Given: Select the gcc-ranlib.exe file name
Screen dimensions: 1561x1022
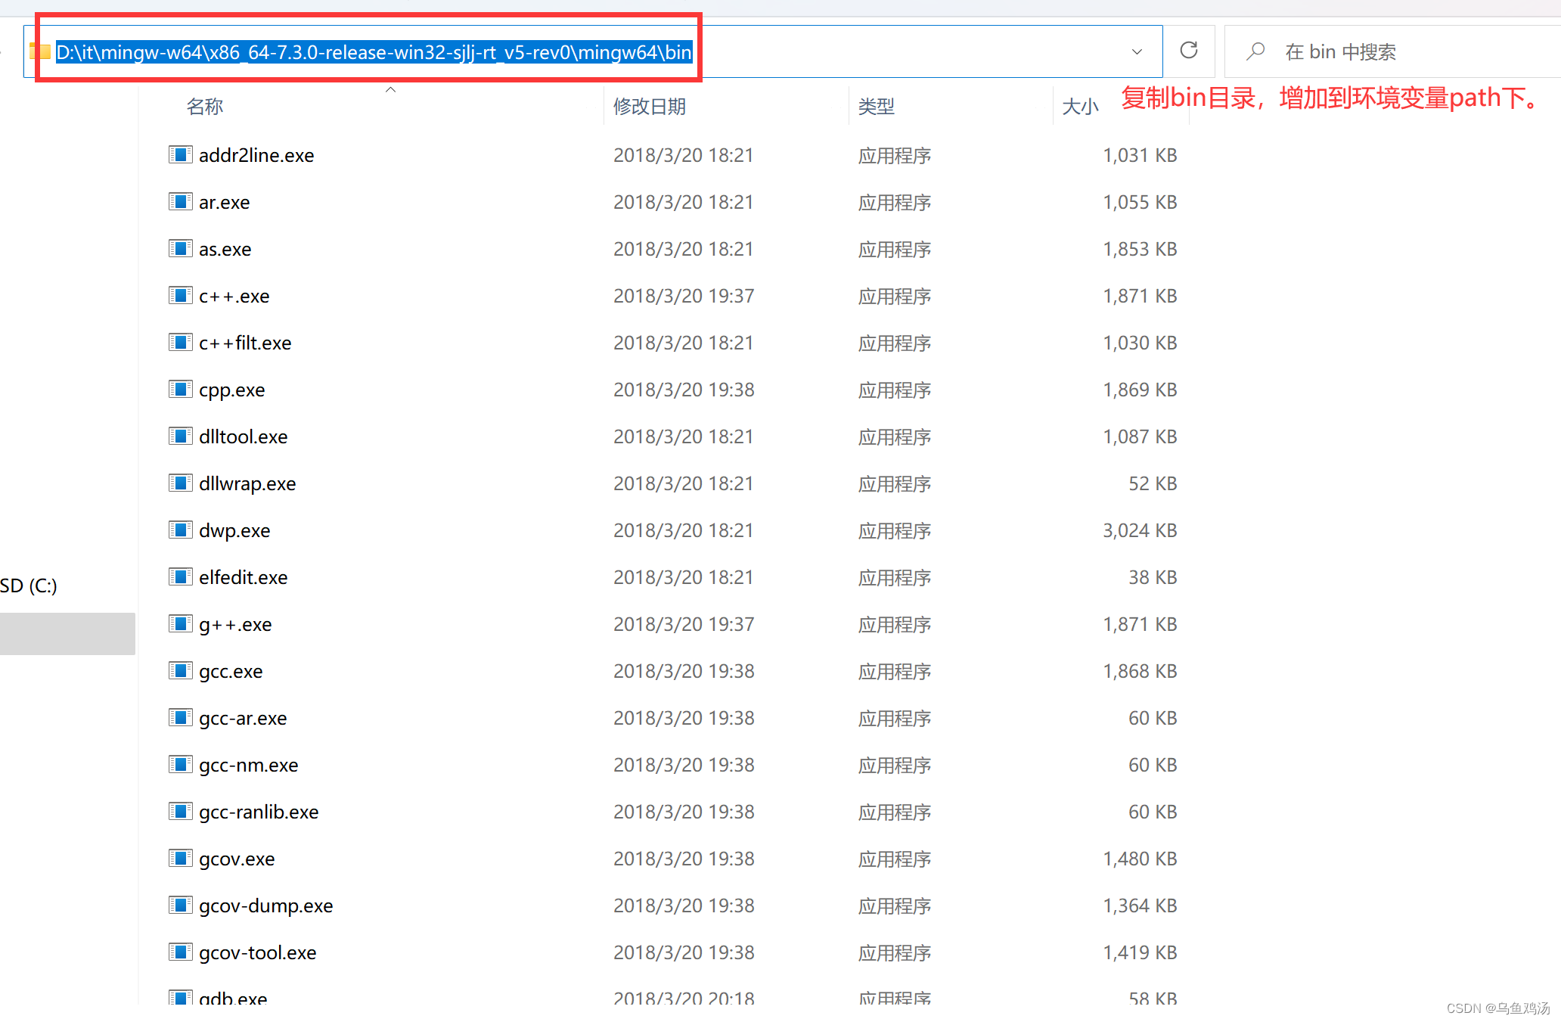Looking at the screenshot, I should point(259,812).
